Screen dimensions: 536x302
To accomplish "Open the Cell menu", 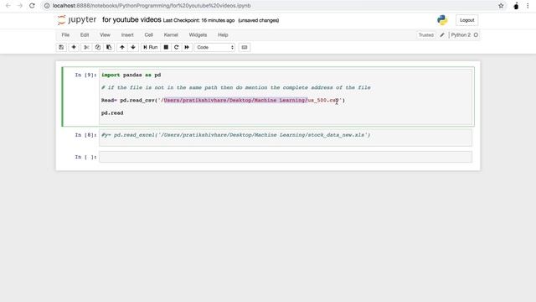I will point(149,35).
